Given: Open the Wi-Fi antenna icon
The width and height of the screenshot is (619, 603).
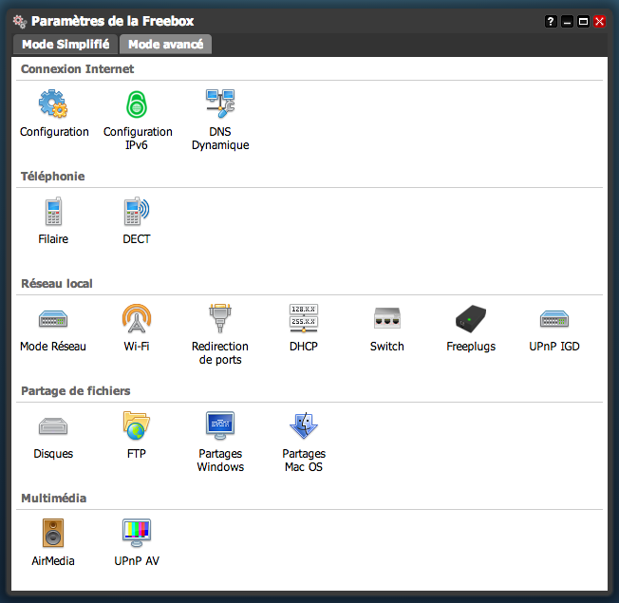Looking at the screenshot, I should pyautogui.click(x=137, y=318).
